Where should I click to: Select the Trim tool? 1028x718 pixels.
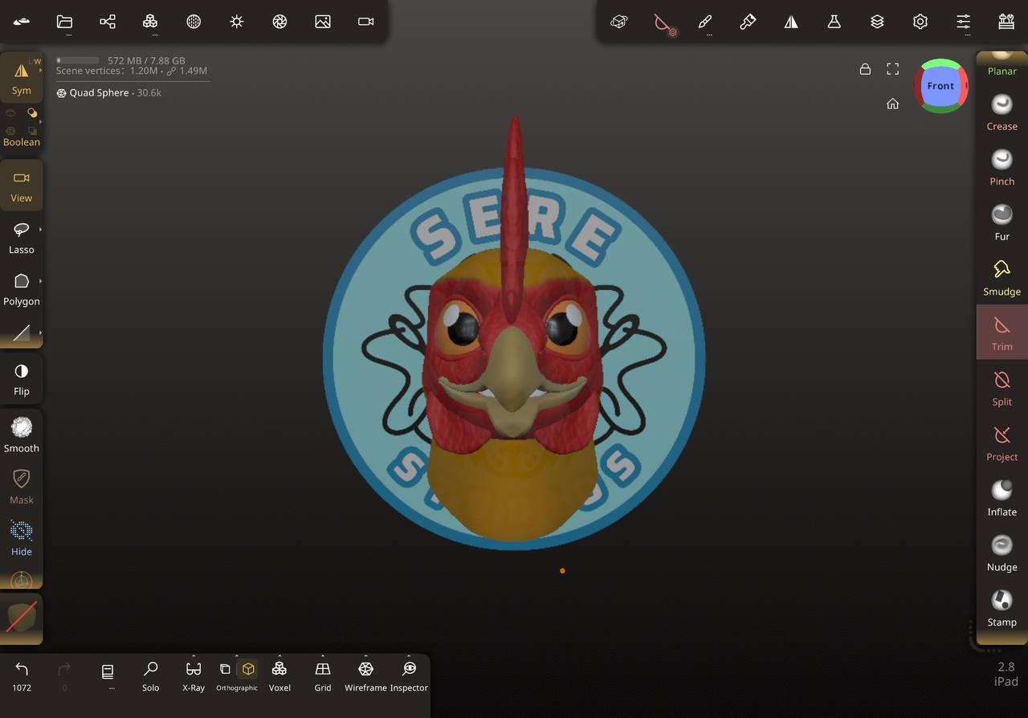[x=1001, y=332]
